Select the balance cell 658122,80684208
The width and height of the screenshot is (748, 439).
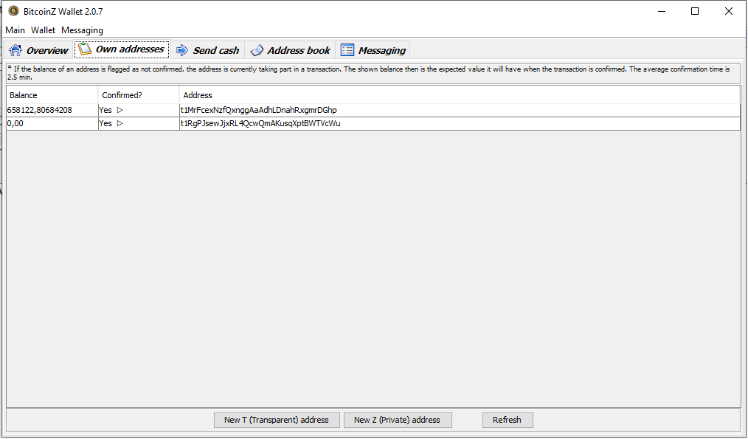[x=52, y=110]
